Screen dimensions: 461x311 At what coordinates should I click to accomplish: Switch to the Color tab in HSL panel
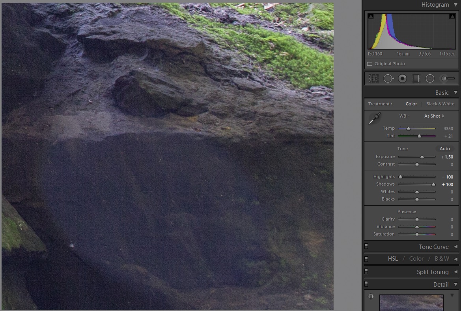pos(416,259)
